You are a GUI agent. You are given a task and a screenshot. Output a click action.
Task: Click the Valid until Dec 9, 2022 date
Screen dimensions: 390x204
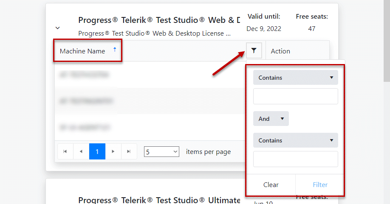264,29
